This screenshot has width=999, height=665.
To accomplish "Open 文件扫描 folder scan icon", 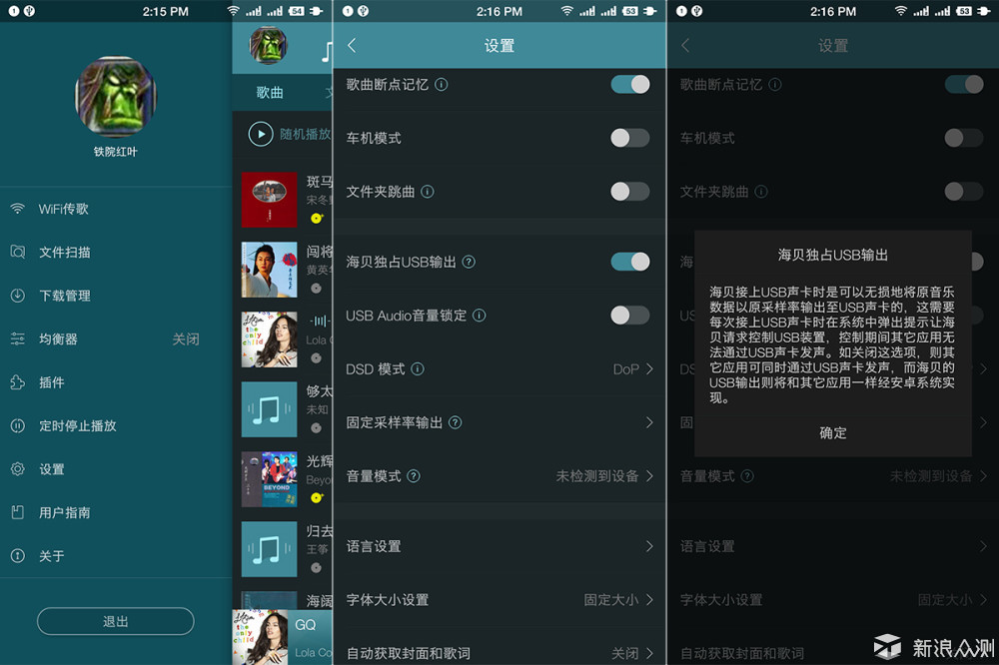I will [18, 253].
